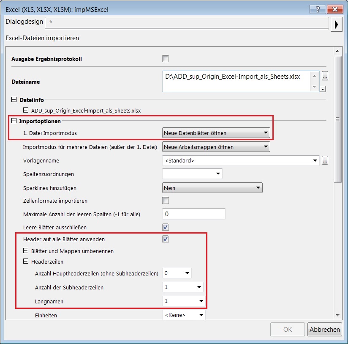Click the Dialogdesign input field
The height and width of the screenshot is (344, 348).
pyautogui.click(x=187, y=23)
